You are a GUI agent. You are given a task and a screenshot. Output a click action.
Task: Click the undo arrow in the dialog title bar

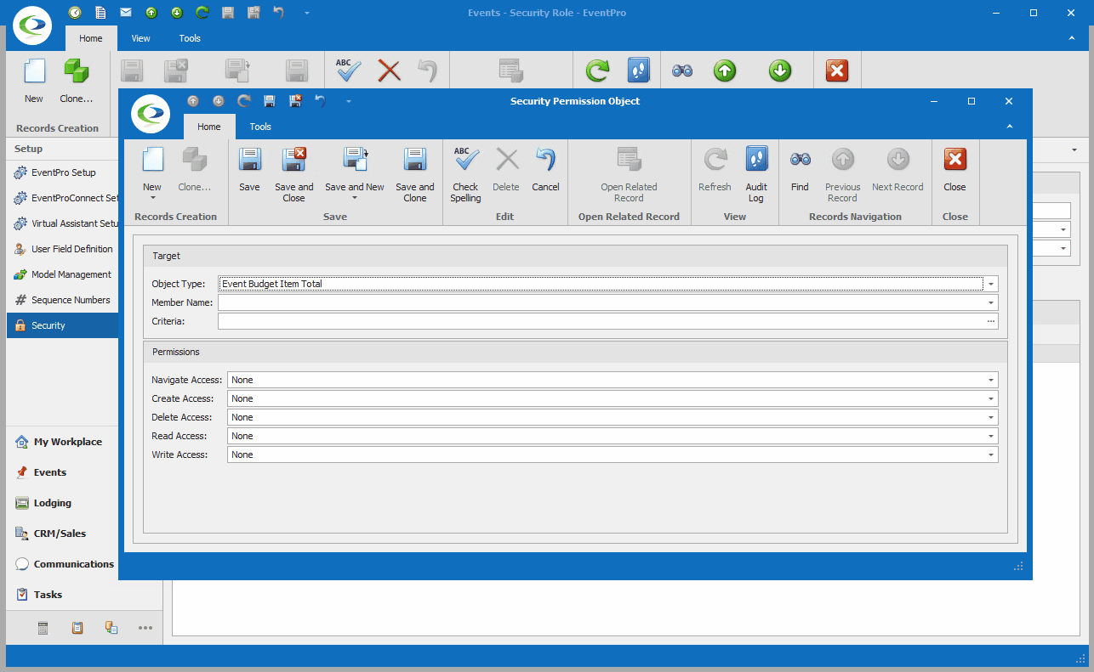(x=321, y=101)
